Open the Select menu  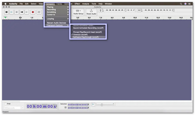tap(34, 4)
